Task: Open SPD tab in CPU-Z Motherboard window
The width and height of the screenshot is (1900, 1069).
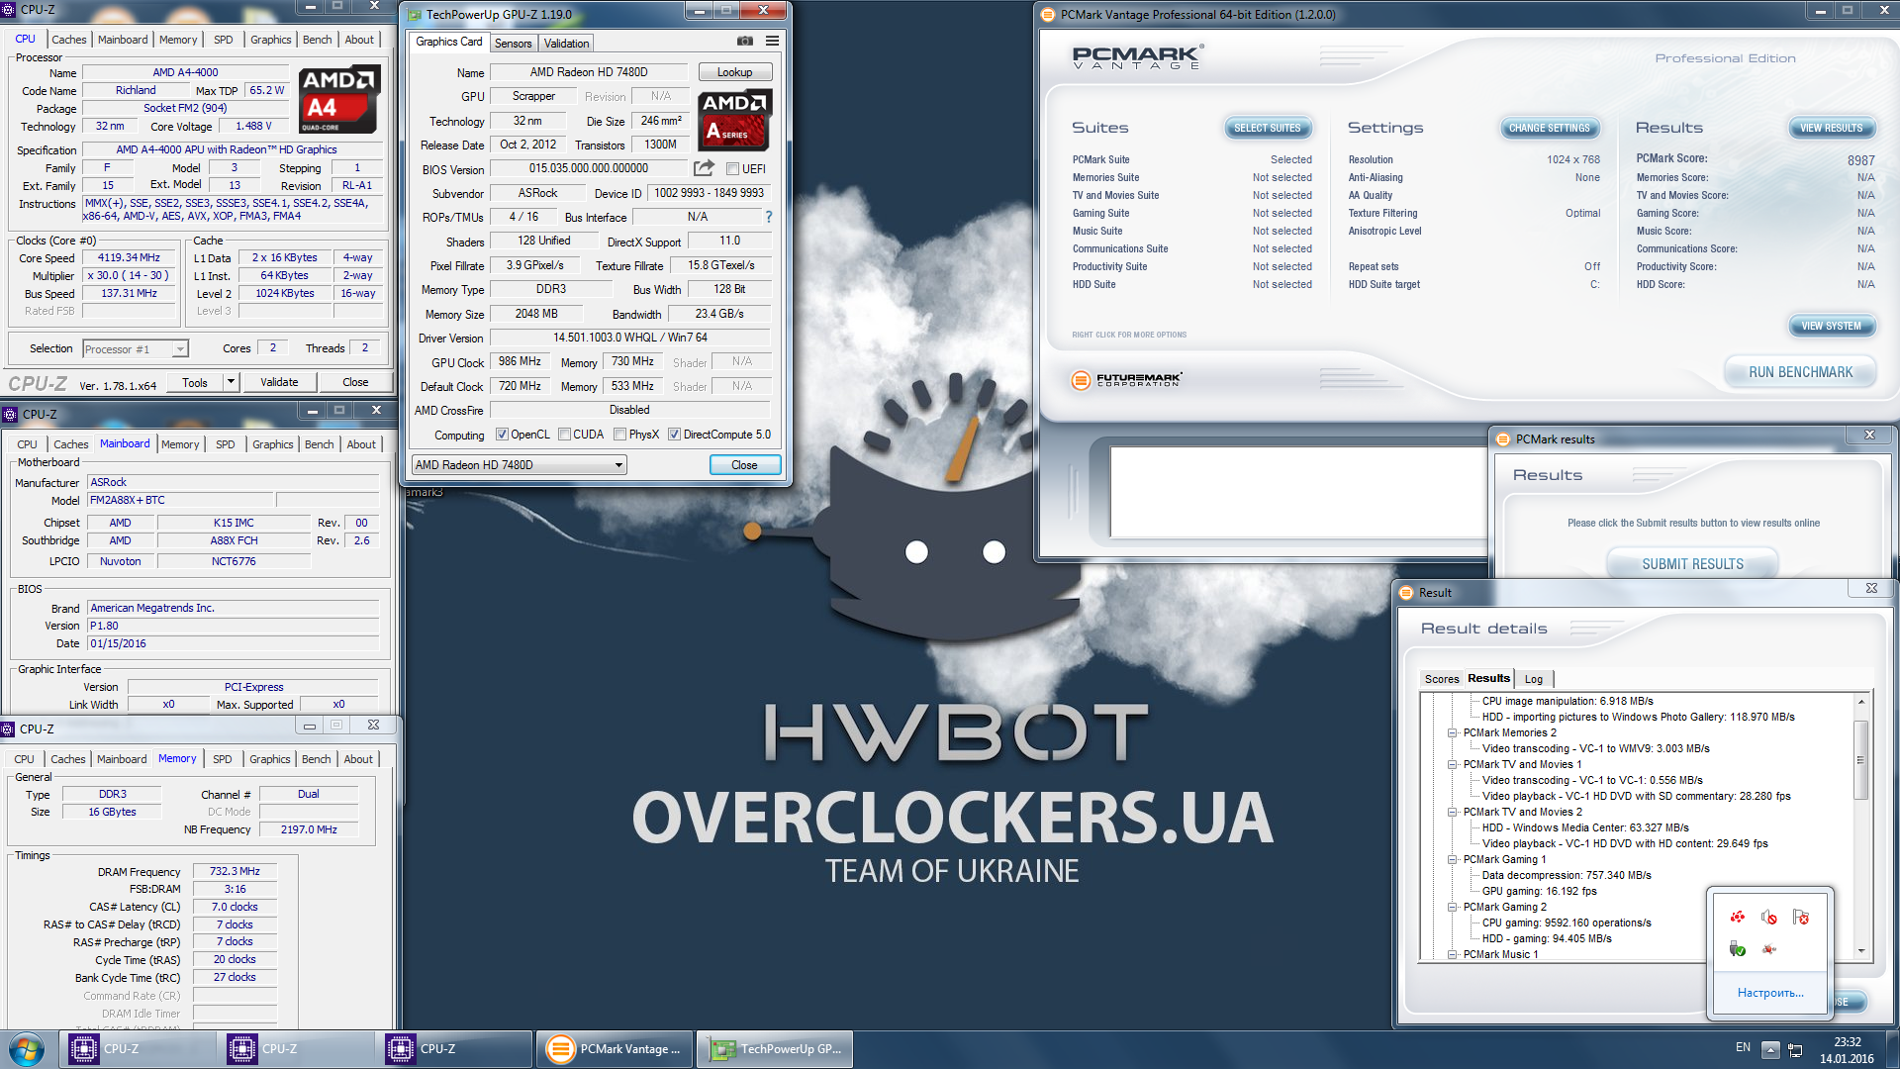Action: click(226, 444)
